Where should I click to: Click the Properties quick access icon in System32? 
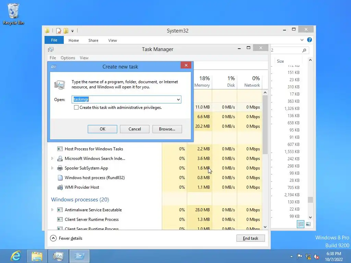59,30
